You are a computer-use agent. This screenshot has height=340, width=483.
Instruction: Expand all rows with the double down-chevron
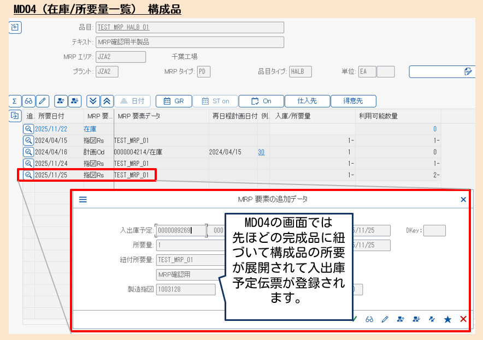[x=93, y=101]
